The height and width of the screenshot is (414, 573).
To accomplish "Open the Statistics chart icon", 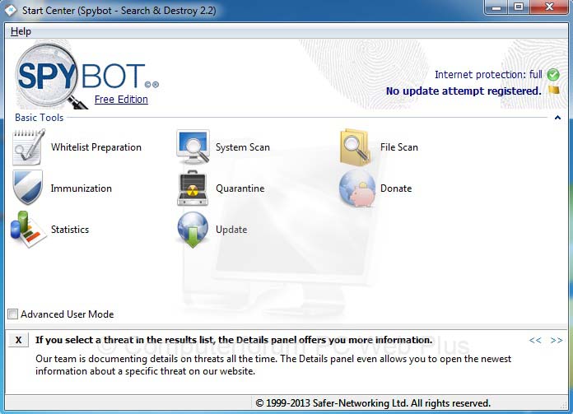I will (x=28, y=230).
